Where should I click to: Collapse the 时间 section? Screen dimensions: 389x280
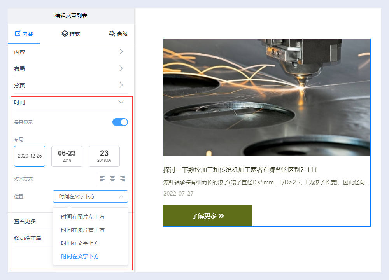point(121,102)
